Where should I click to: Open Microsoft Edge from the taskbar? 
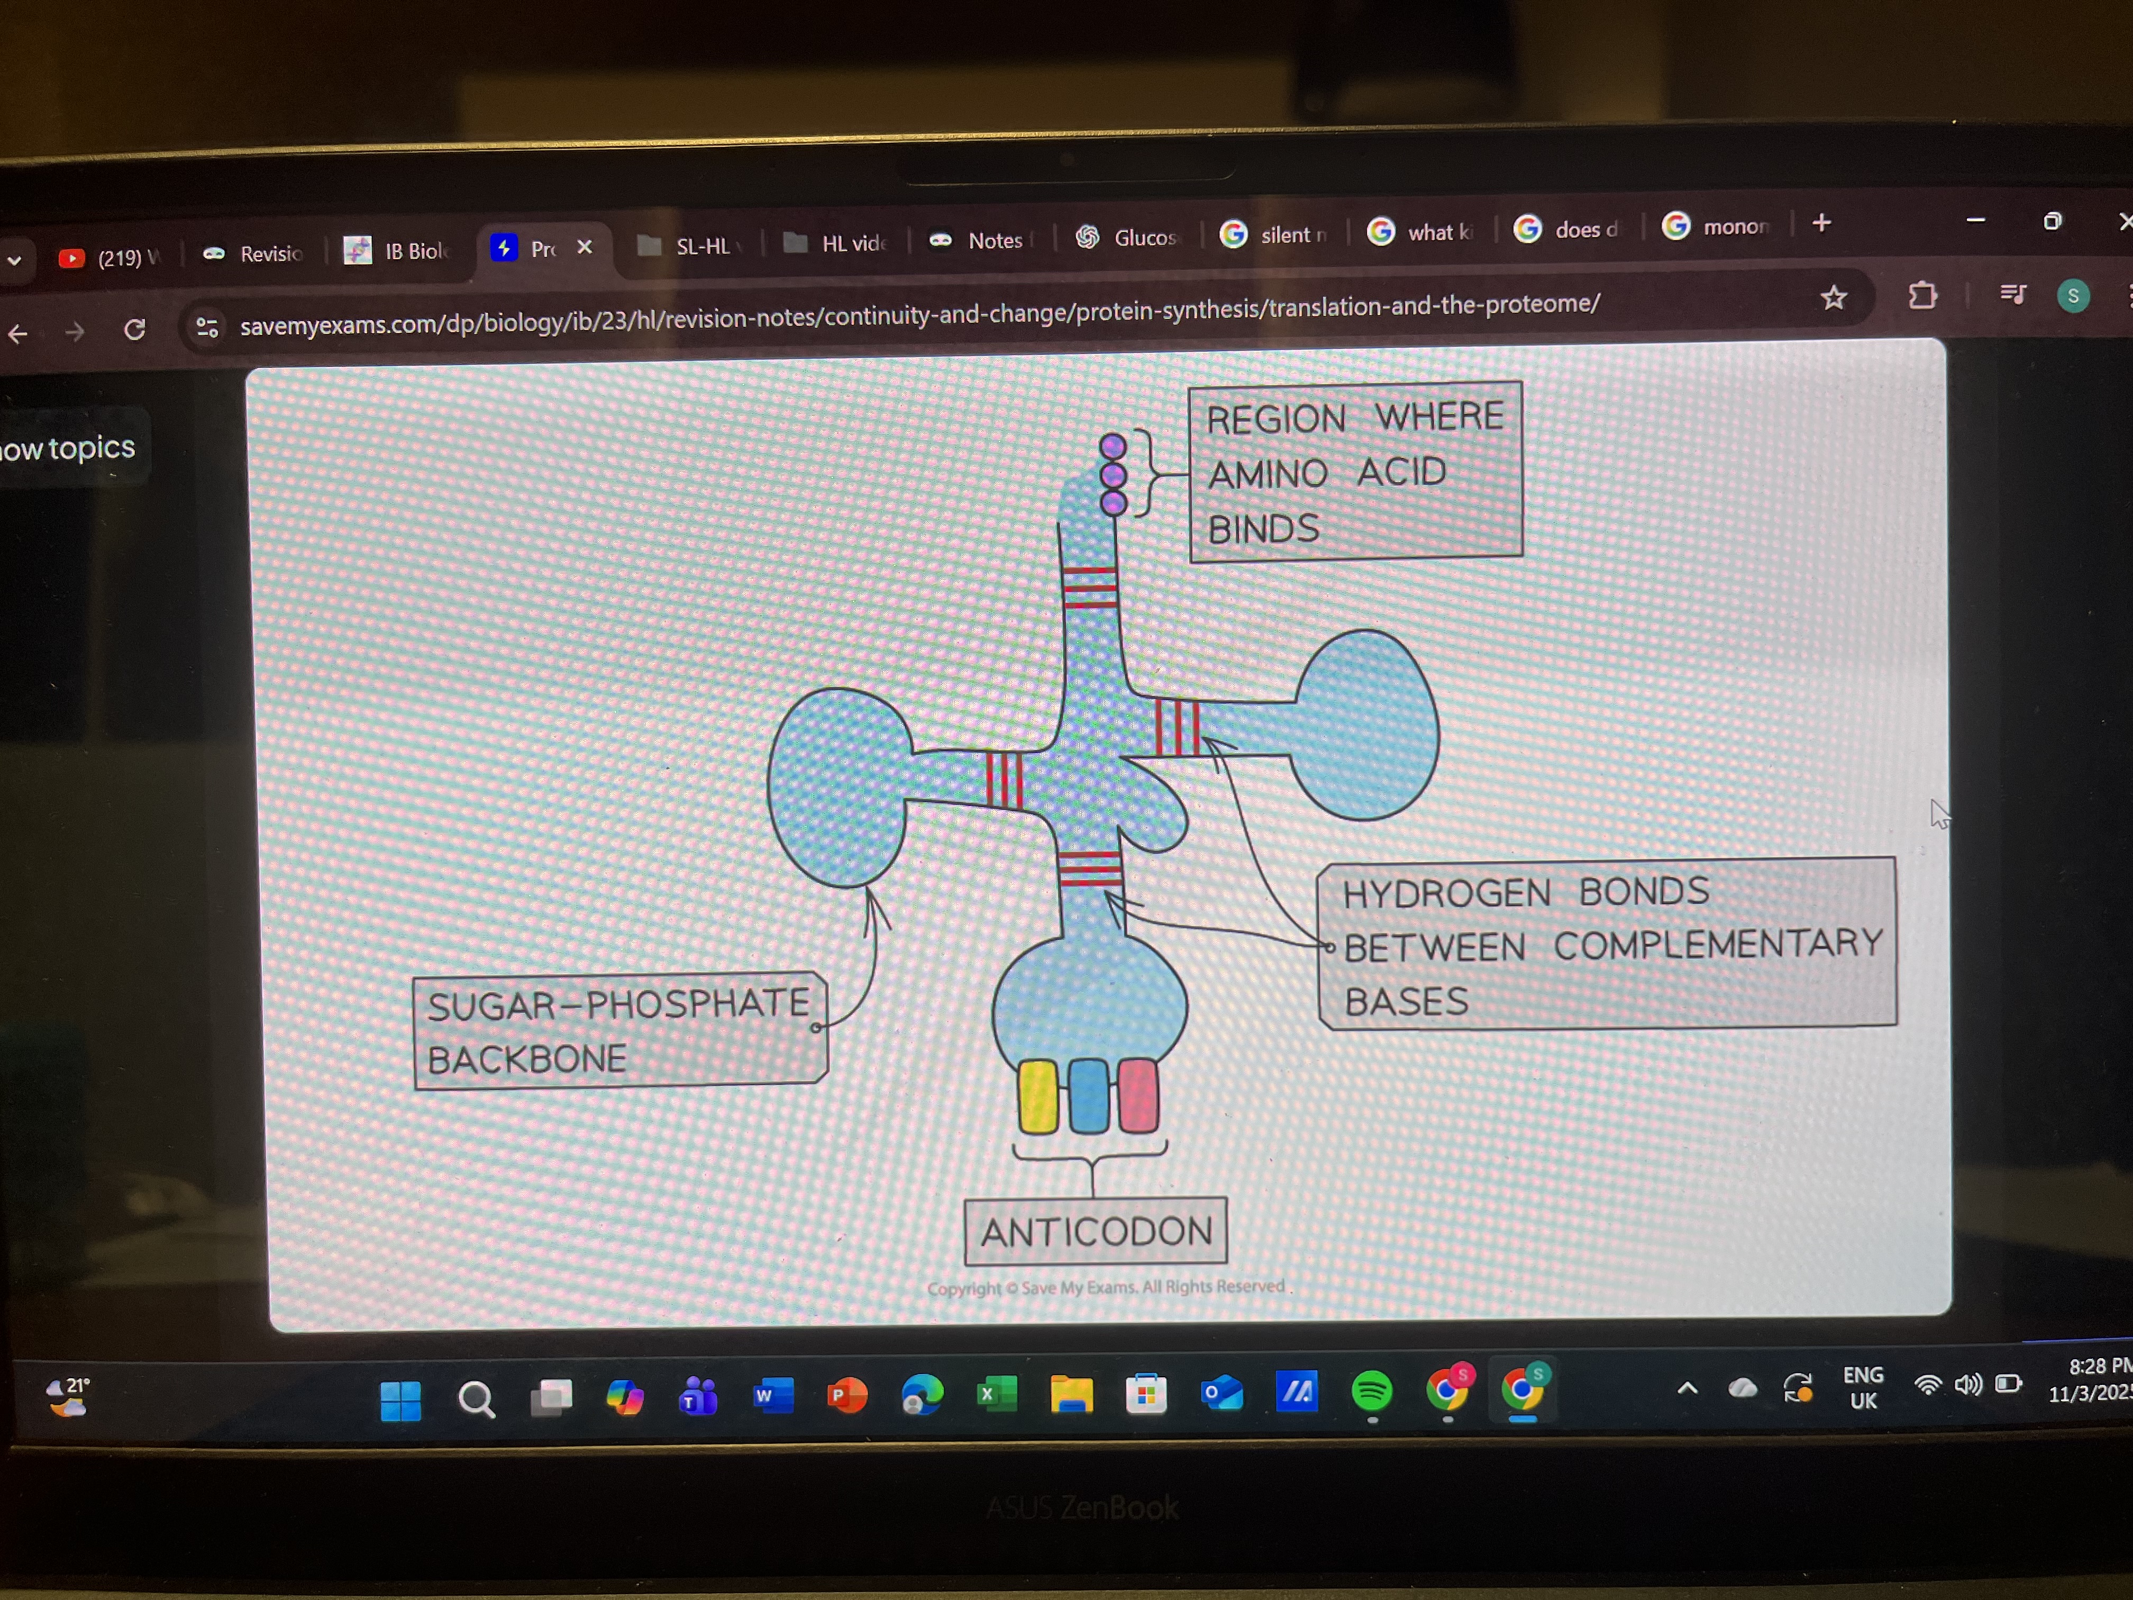tap(922, 1395)
